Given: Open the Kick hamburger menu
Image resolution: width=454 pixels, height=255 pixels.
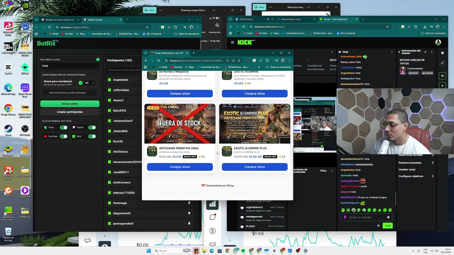Looking at the screenshot, I should coord(232,42).
